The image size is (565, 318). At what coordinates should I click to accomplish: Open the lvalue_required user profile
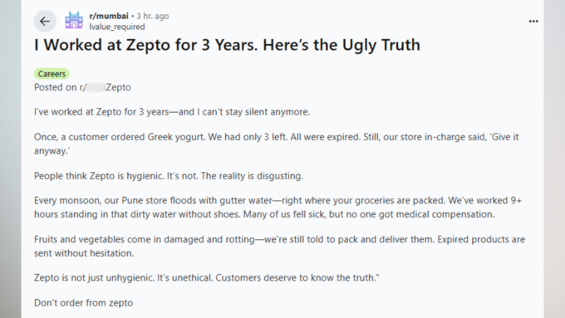117,27
